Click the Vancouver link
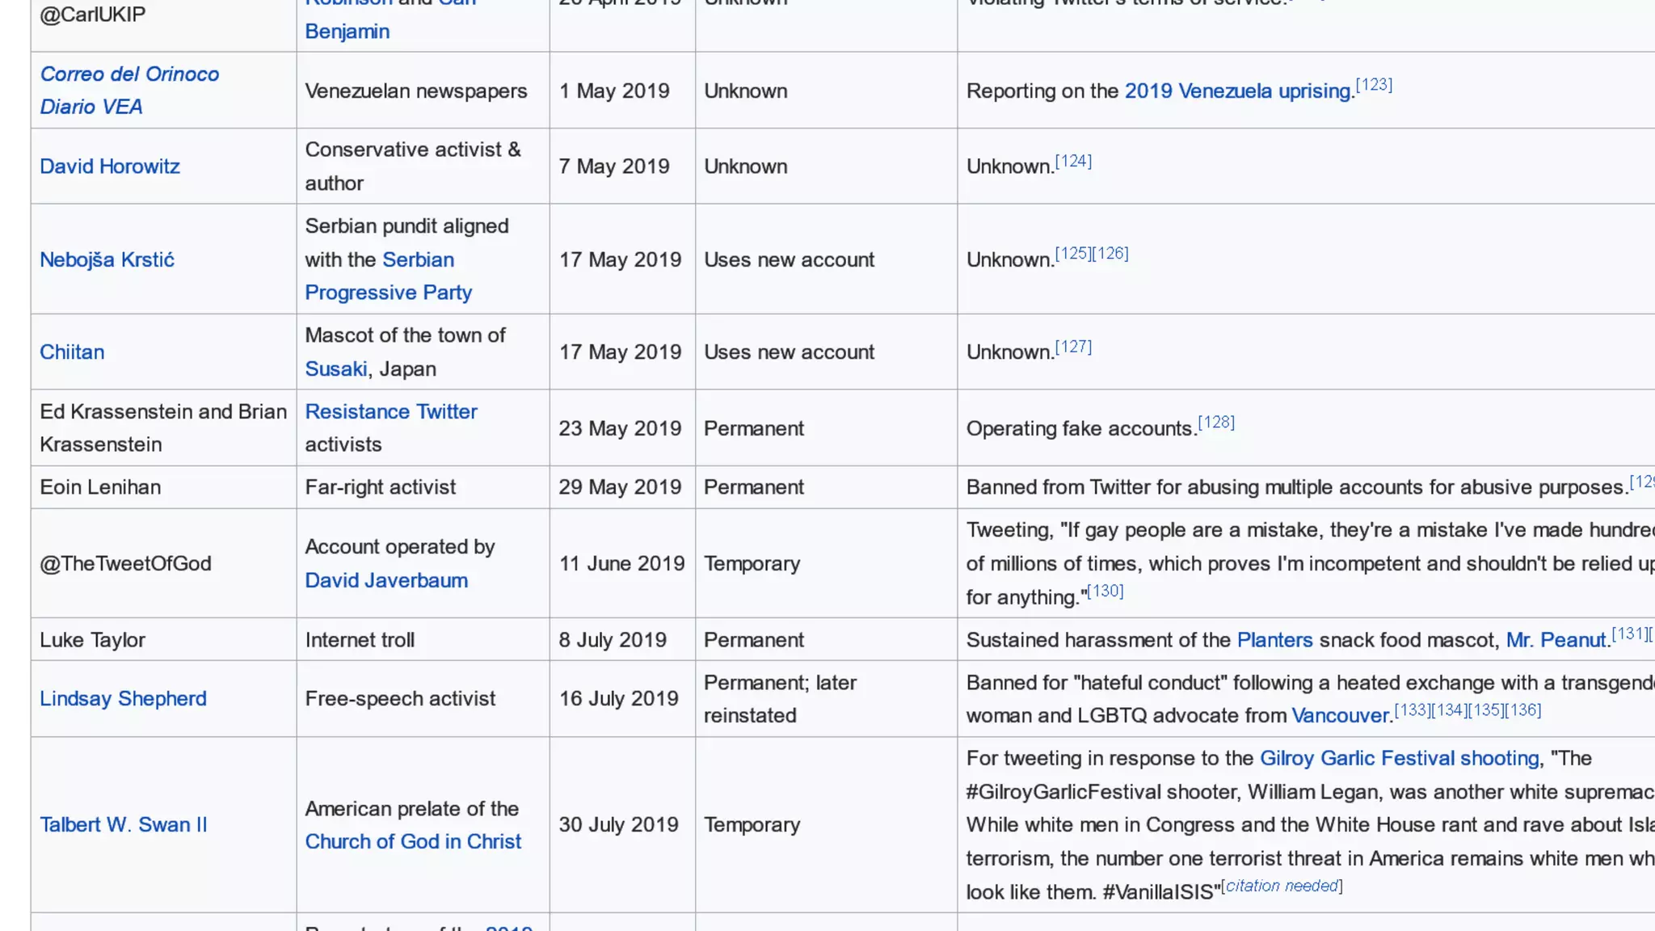The image size is (1655, 931). [1339, 716]
